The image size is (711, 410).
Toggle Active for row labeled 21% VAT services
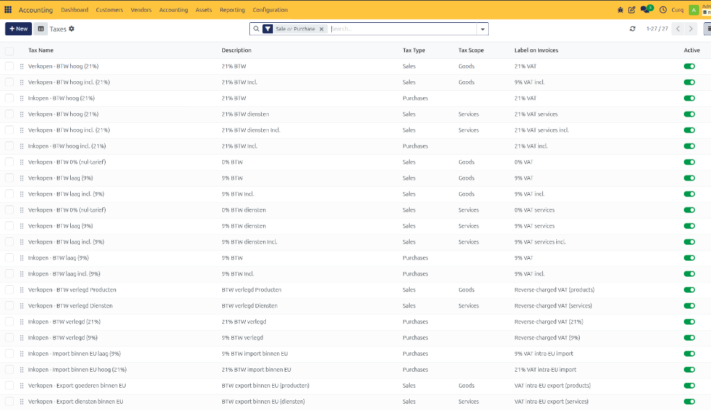click(x=689, y=114)
